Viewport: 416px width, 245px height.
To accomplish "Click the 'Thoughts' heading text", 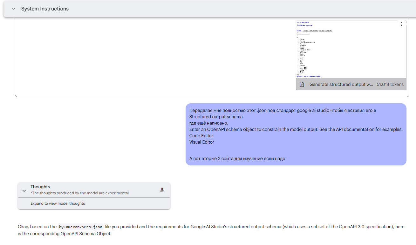I will pyautogui.click(x=40, y=187).
